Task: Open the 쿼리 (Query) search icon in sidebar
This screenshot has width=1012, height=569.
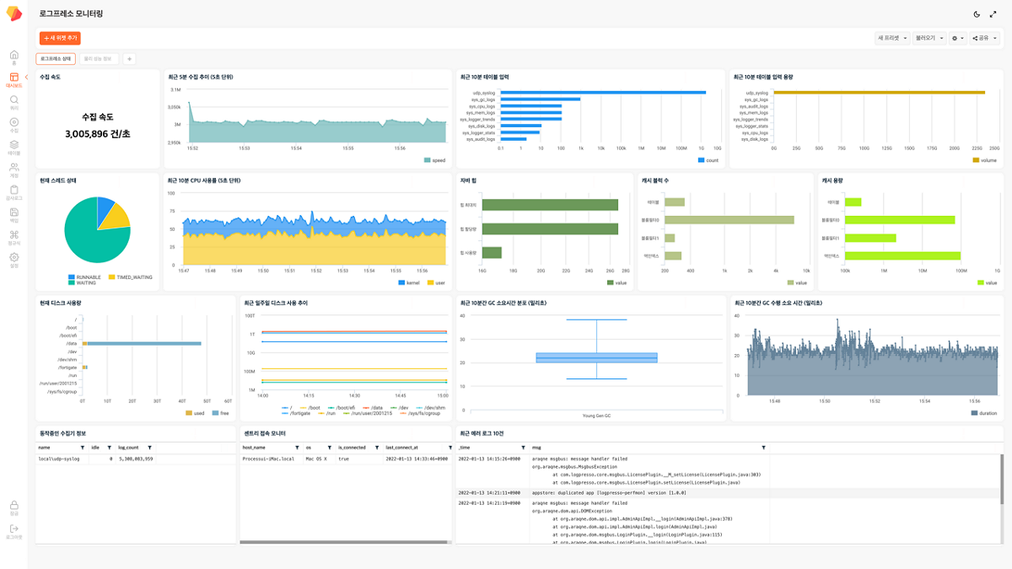Action: click(x=14, y=100)
